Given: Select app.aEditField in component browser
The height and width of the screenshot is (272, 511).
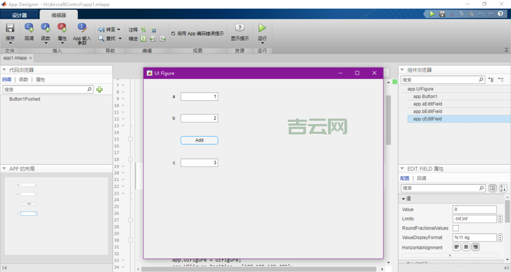Looking at the screenshot, I should tap(428, 104).
